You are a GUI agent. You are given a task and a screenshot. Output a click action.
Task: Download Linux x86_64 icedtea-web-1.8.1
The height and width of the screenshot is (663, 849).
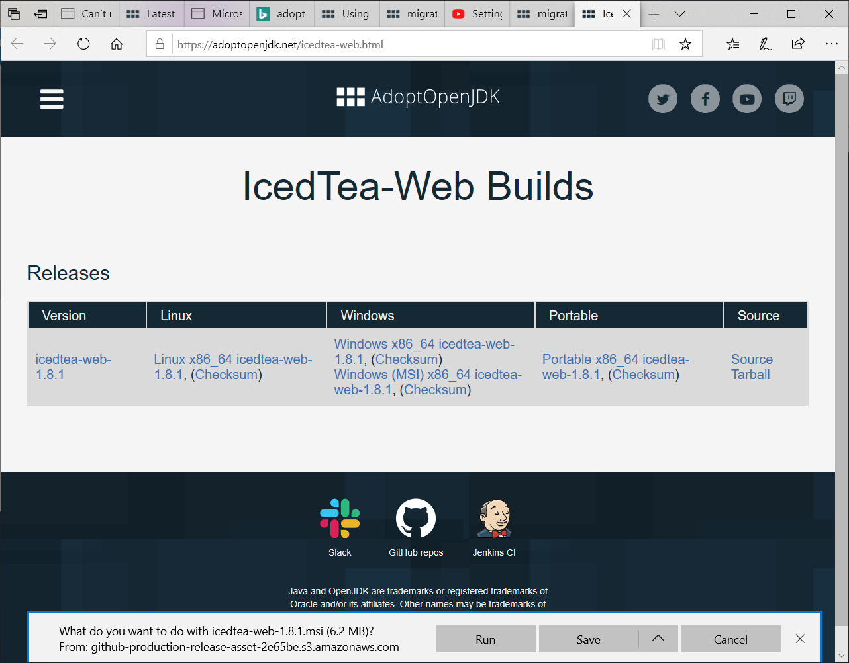coord(232,367)
